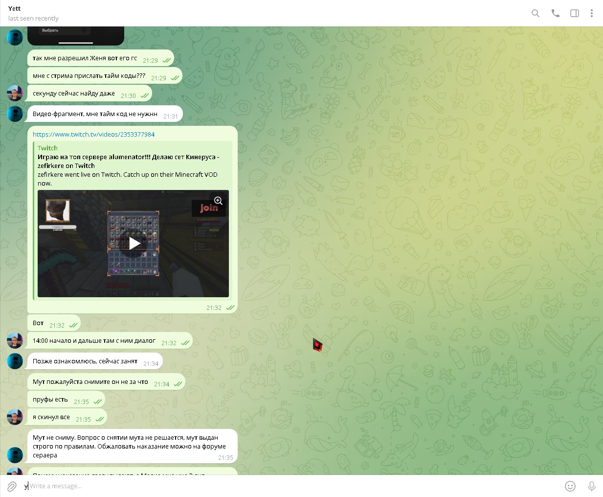603x497 pixels.
Task: Click avatar beside 'секунду сейчас найду даже' message
Action: (x=15, y=93)
